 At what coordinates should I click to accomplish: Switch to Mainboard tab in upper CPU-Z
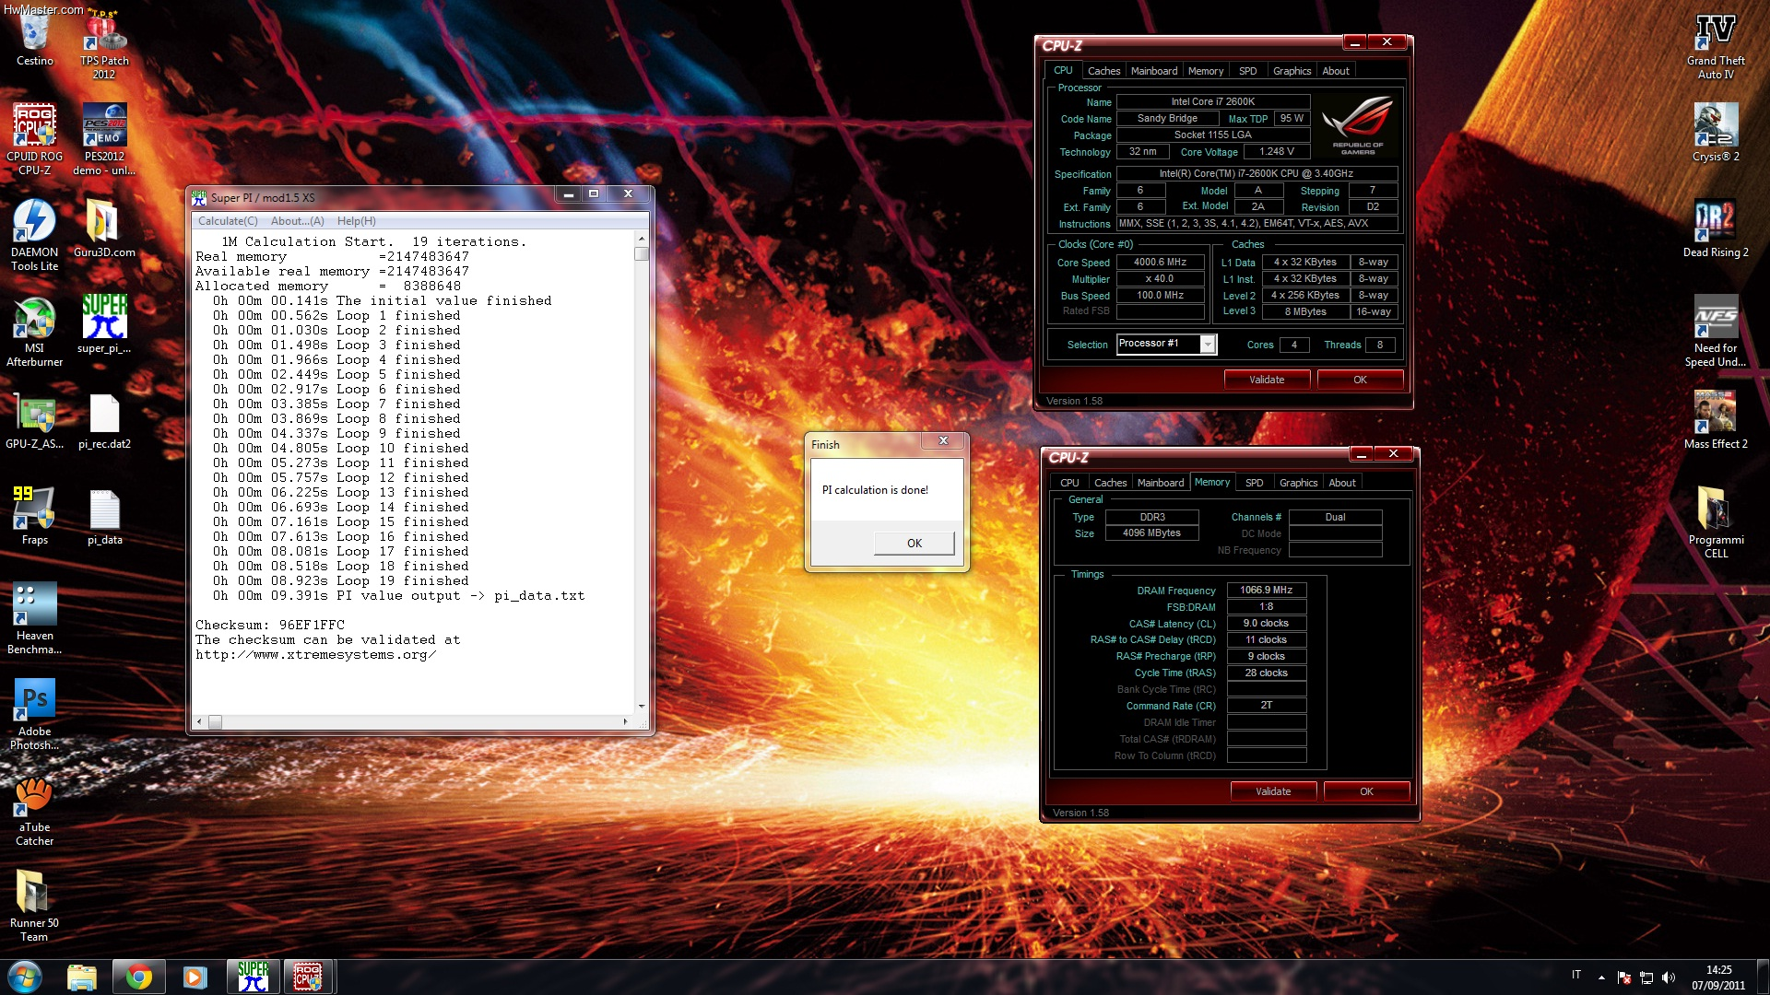pos(1153,71)
